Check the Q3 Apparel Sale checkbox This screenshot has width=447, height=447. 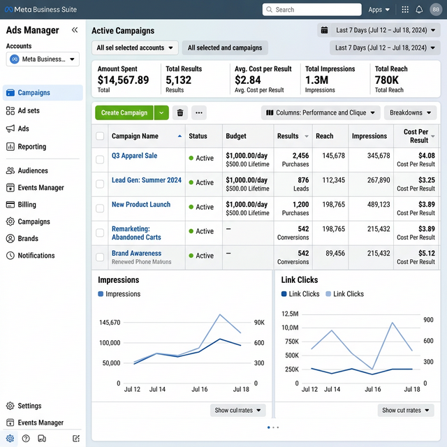coord(100,159)
